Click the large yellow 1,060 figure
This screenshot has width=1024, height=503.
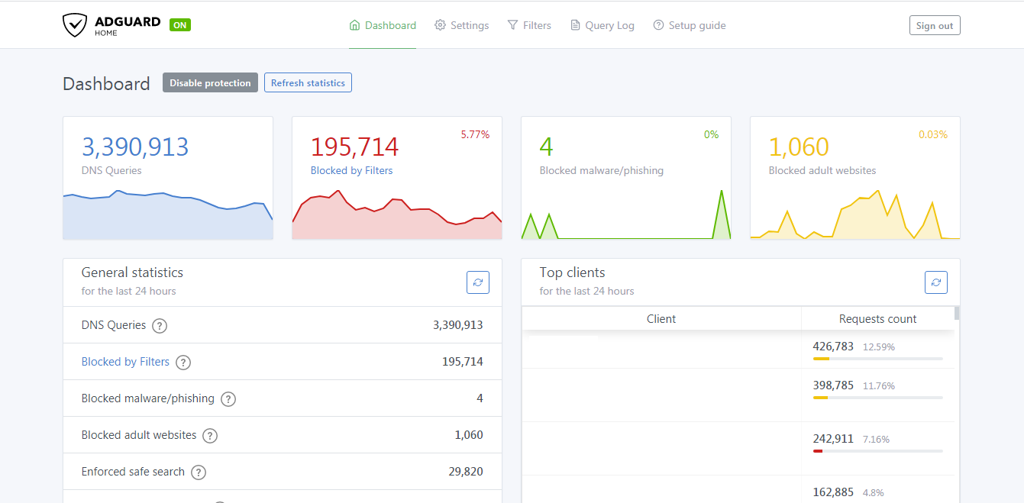799,147
